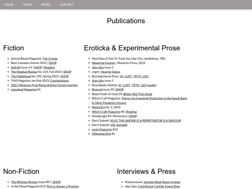Click SHOP link for Fiddlehead No. 295

(x=64, y=77)
